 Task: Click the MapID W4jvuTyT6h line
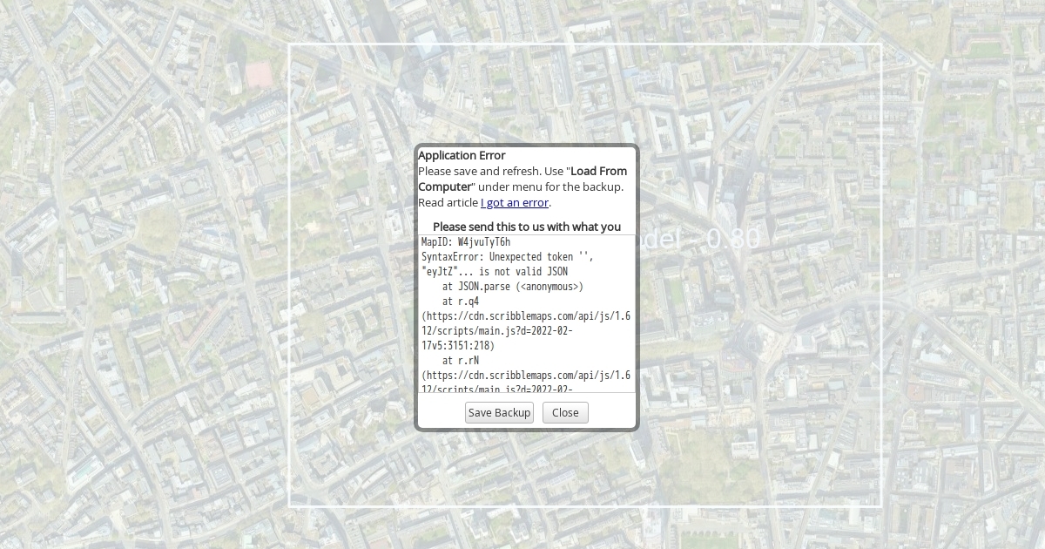coord(466,241)
